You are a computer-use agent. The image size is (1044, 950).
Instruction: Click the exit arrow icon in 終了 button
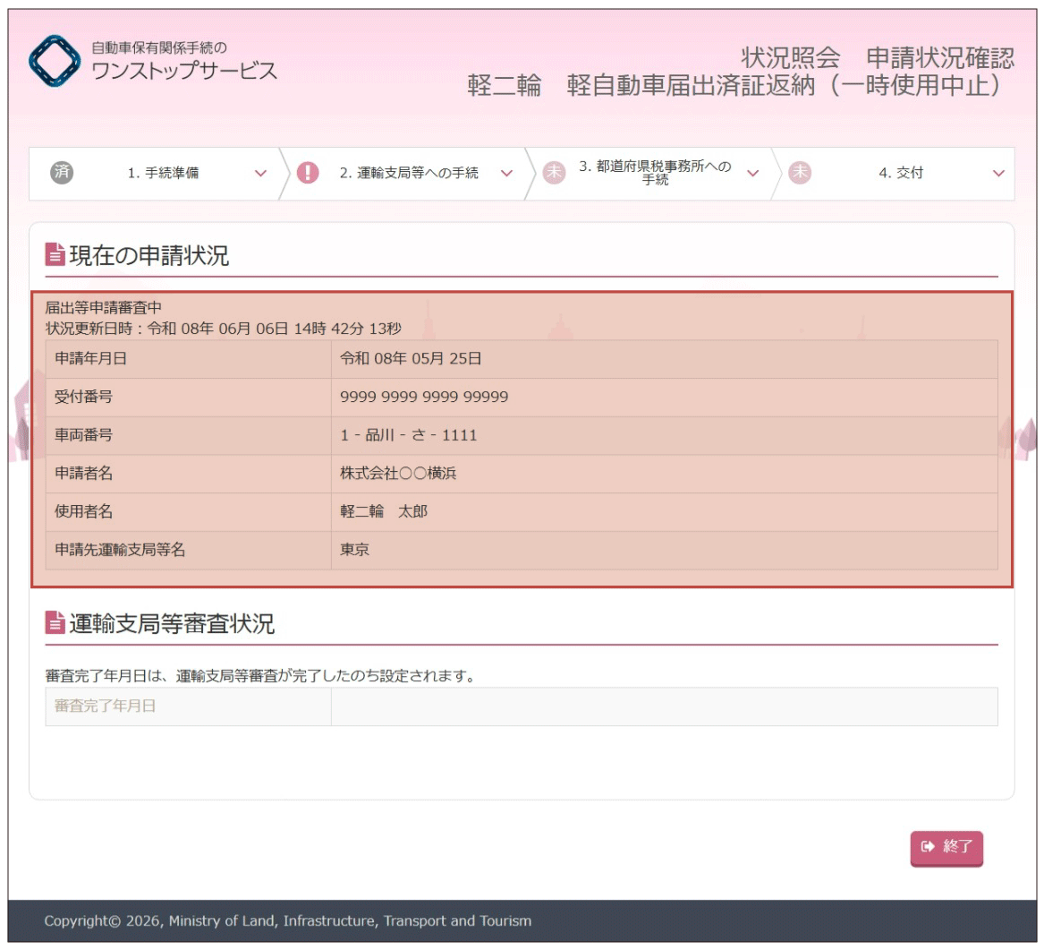coord(928,846)
